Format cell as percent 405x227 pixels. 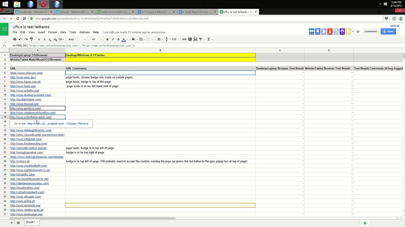point(44,39)
